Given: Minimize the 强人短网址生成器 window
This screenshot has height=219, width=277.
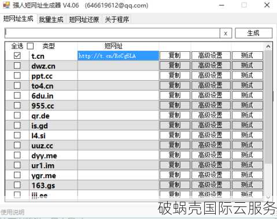Looking at the screenshot, I should tap(221, 5).
